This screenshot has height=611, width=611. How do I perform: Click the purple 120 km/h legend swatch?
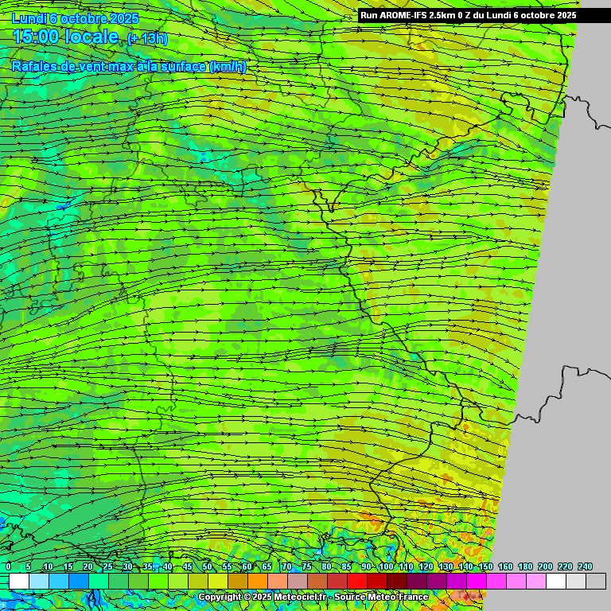coord(436,582)
